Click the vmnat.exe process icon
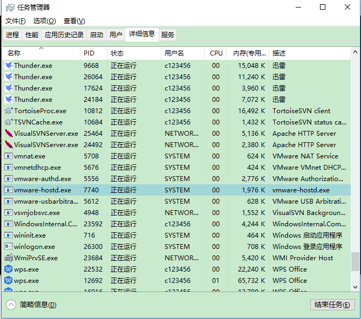Screen dimensions: 361x319 coord(9,156)
